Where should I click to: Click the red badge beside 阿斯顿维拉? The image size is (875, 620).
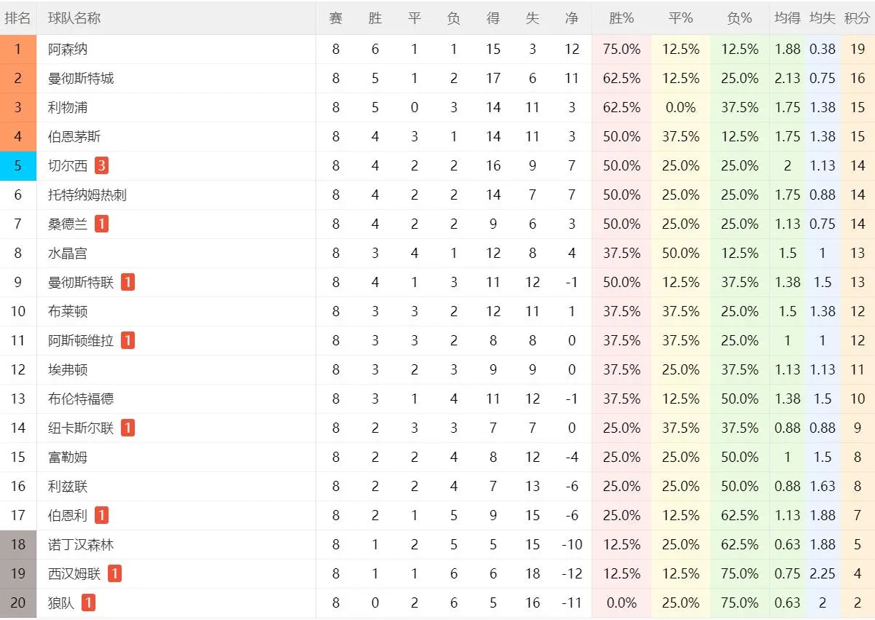(x=127, y=340)
